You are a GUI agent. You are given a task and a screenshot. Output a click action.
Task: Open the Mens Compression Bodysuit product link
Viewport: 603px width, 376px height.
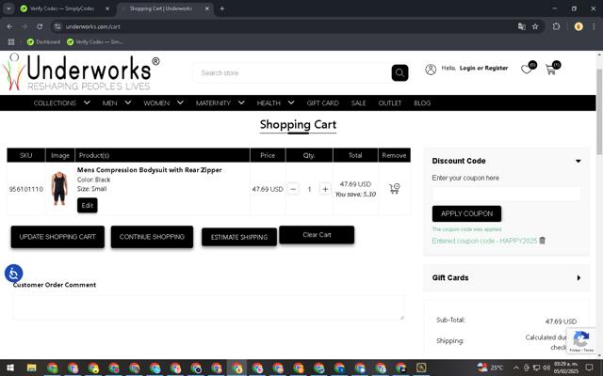pyautogui.click(x=149, y=169)
